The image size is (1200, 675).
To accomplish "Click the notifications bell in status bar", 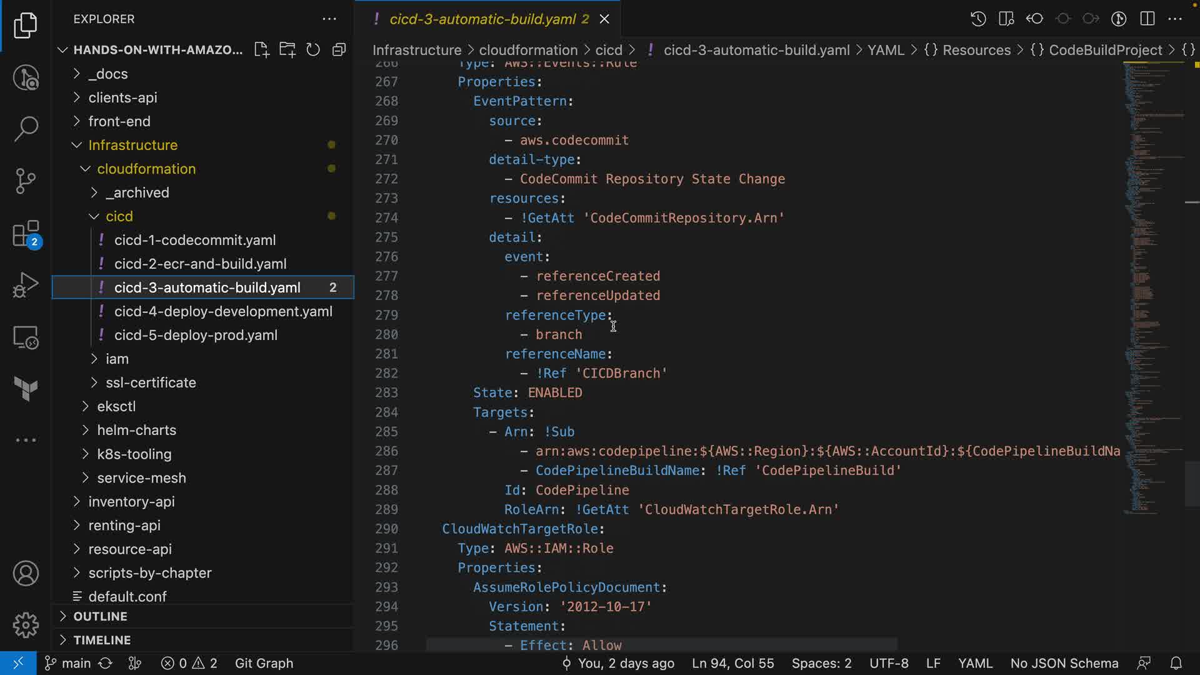I will [x=1176, y=663].
